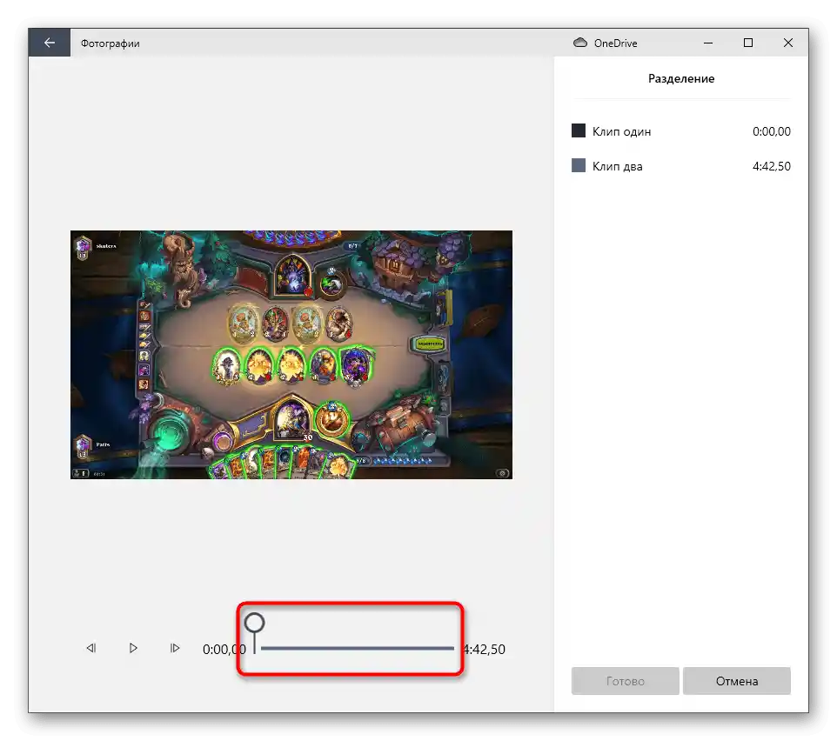Viewport: 837px width, 741px height.
Task: Click the Фотографии window title
Action: click(x=110, y=43)
